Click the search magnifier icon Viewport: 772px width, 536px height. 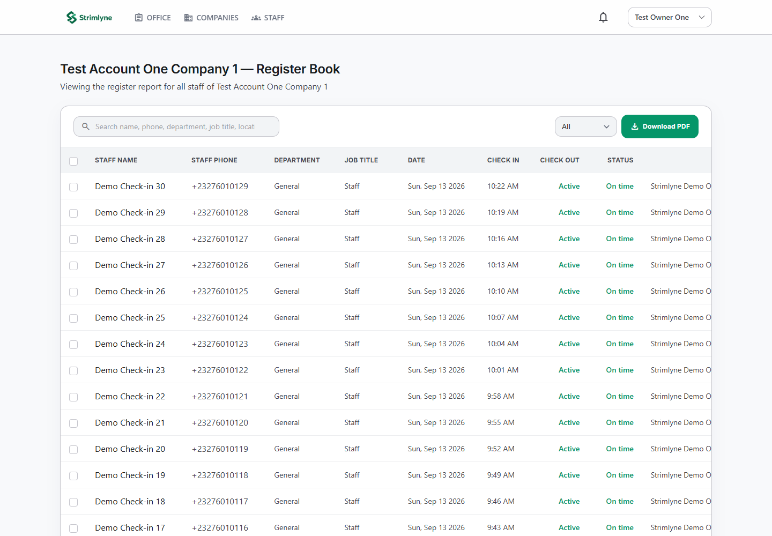pyautogui.click(x=86, y=126)
